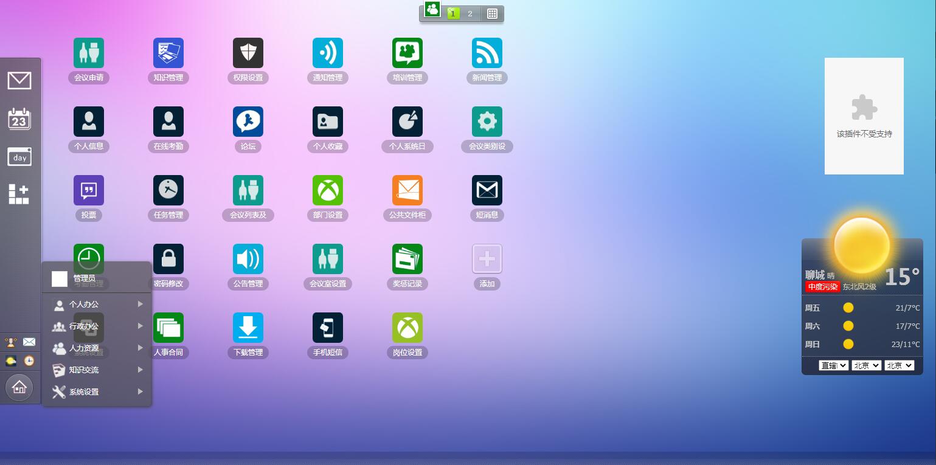Open the 会议申请 app icon
The width and height of the screenshot is (936, 465).
pos(89,53)
